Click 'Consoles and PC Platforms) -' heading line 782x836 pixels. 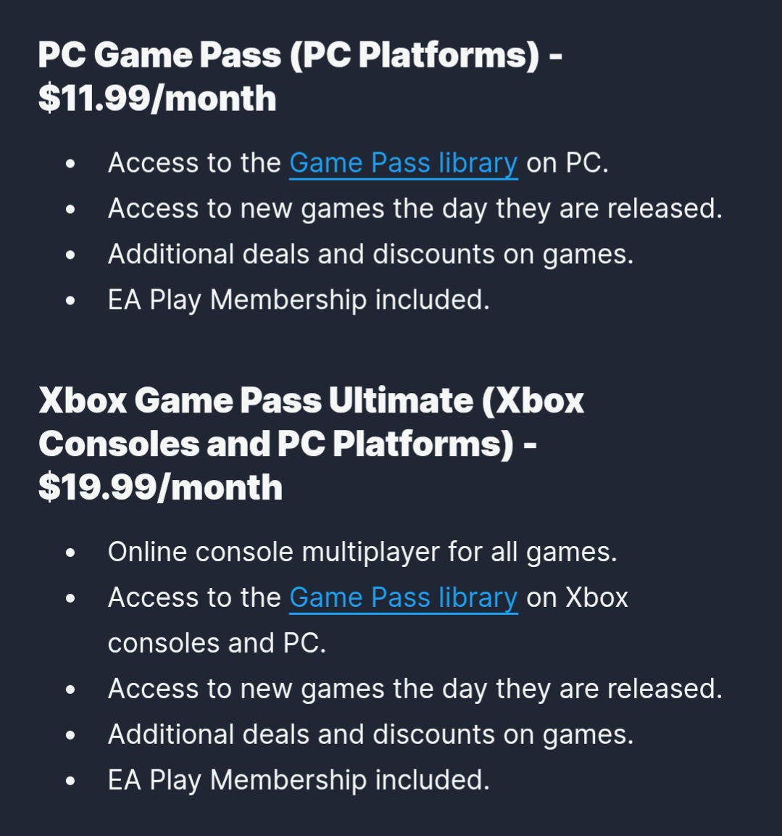click(x=287, y=444)
